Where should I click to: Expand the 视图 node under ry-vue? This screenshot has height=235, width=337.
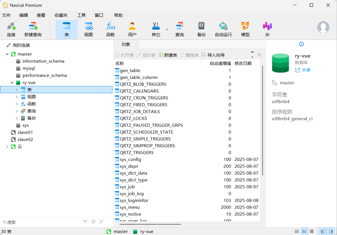17,97
